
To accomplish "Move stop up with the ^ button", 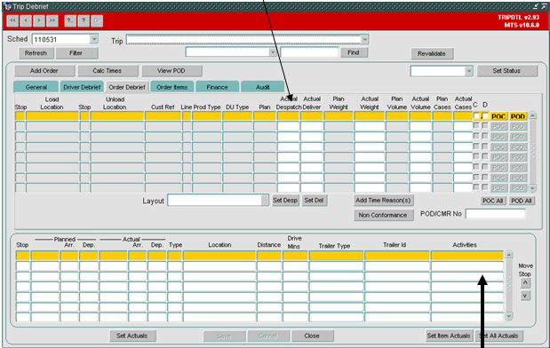I will [525, 283].
